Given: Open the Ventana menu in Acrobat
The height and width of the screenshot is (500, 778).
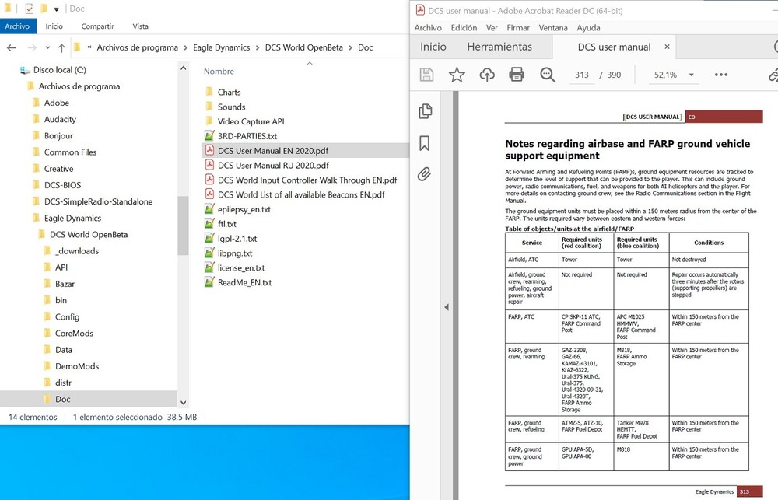Looking at the screenshot, I should [553, 28].
